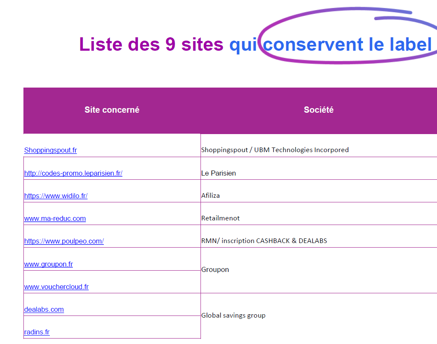Visit the www.widilo.fr hyperlink
The image size is (437, 344).
pos(56,195)
